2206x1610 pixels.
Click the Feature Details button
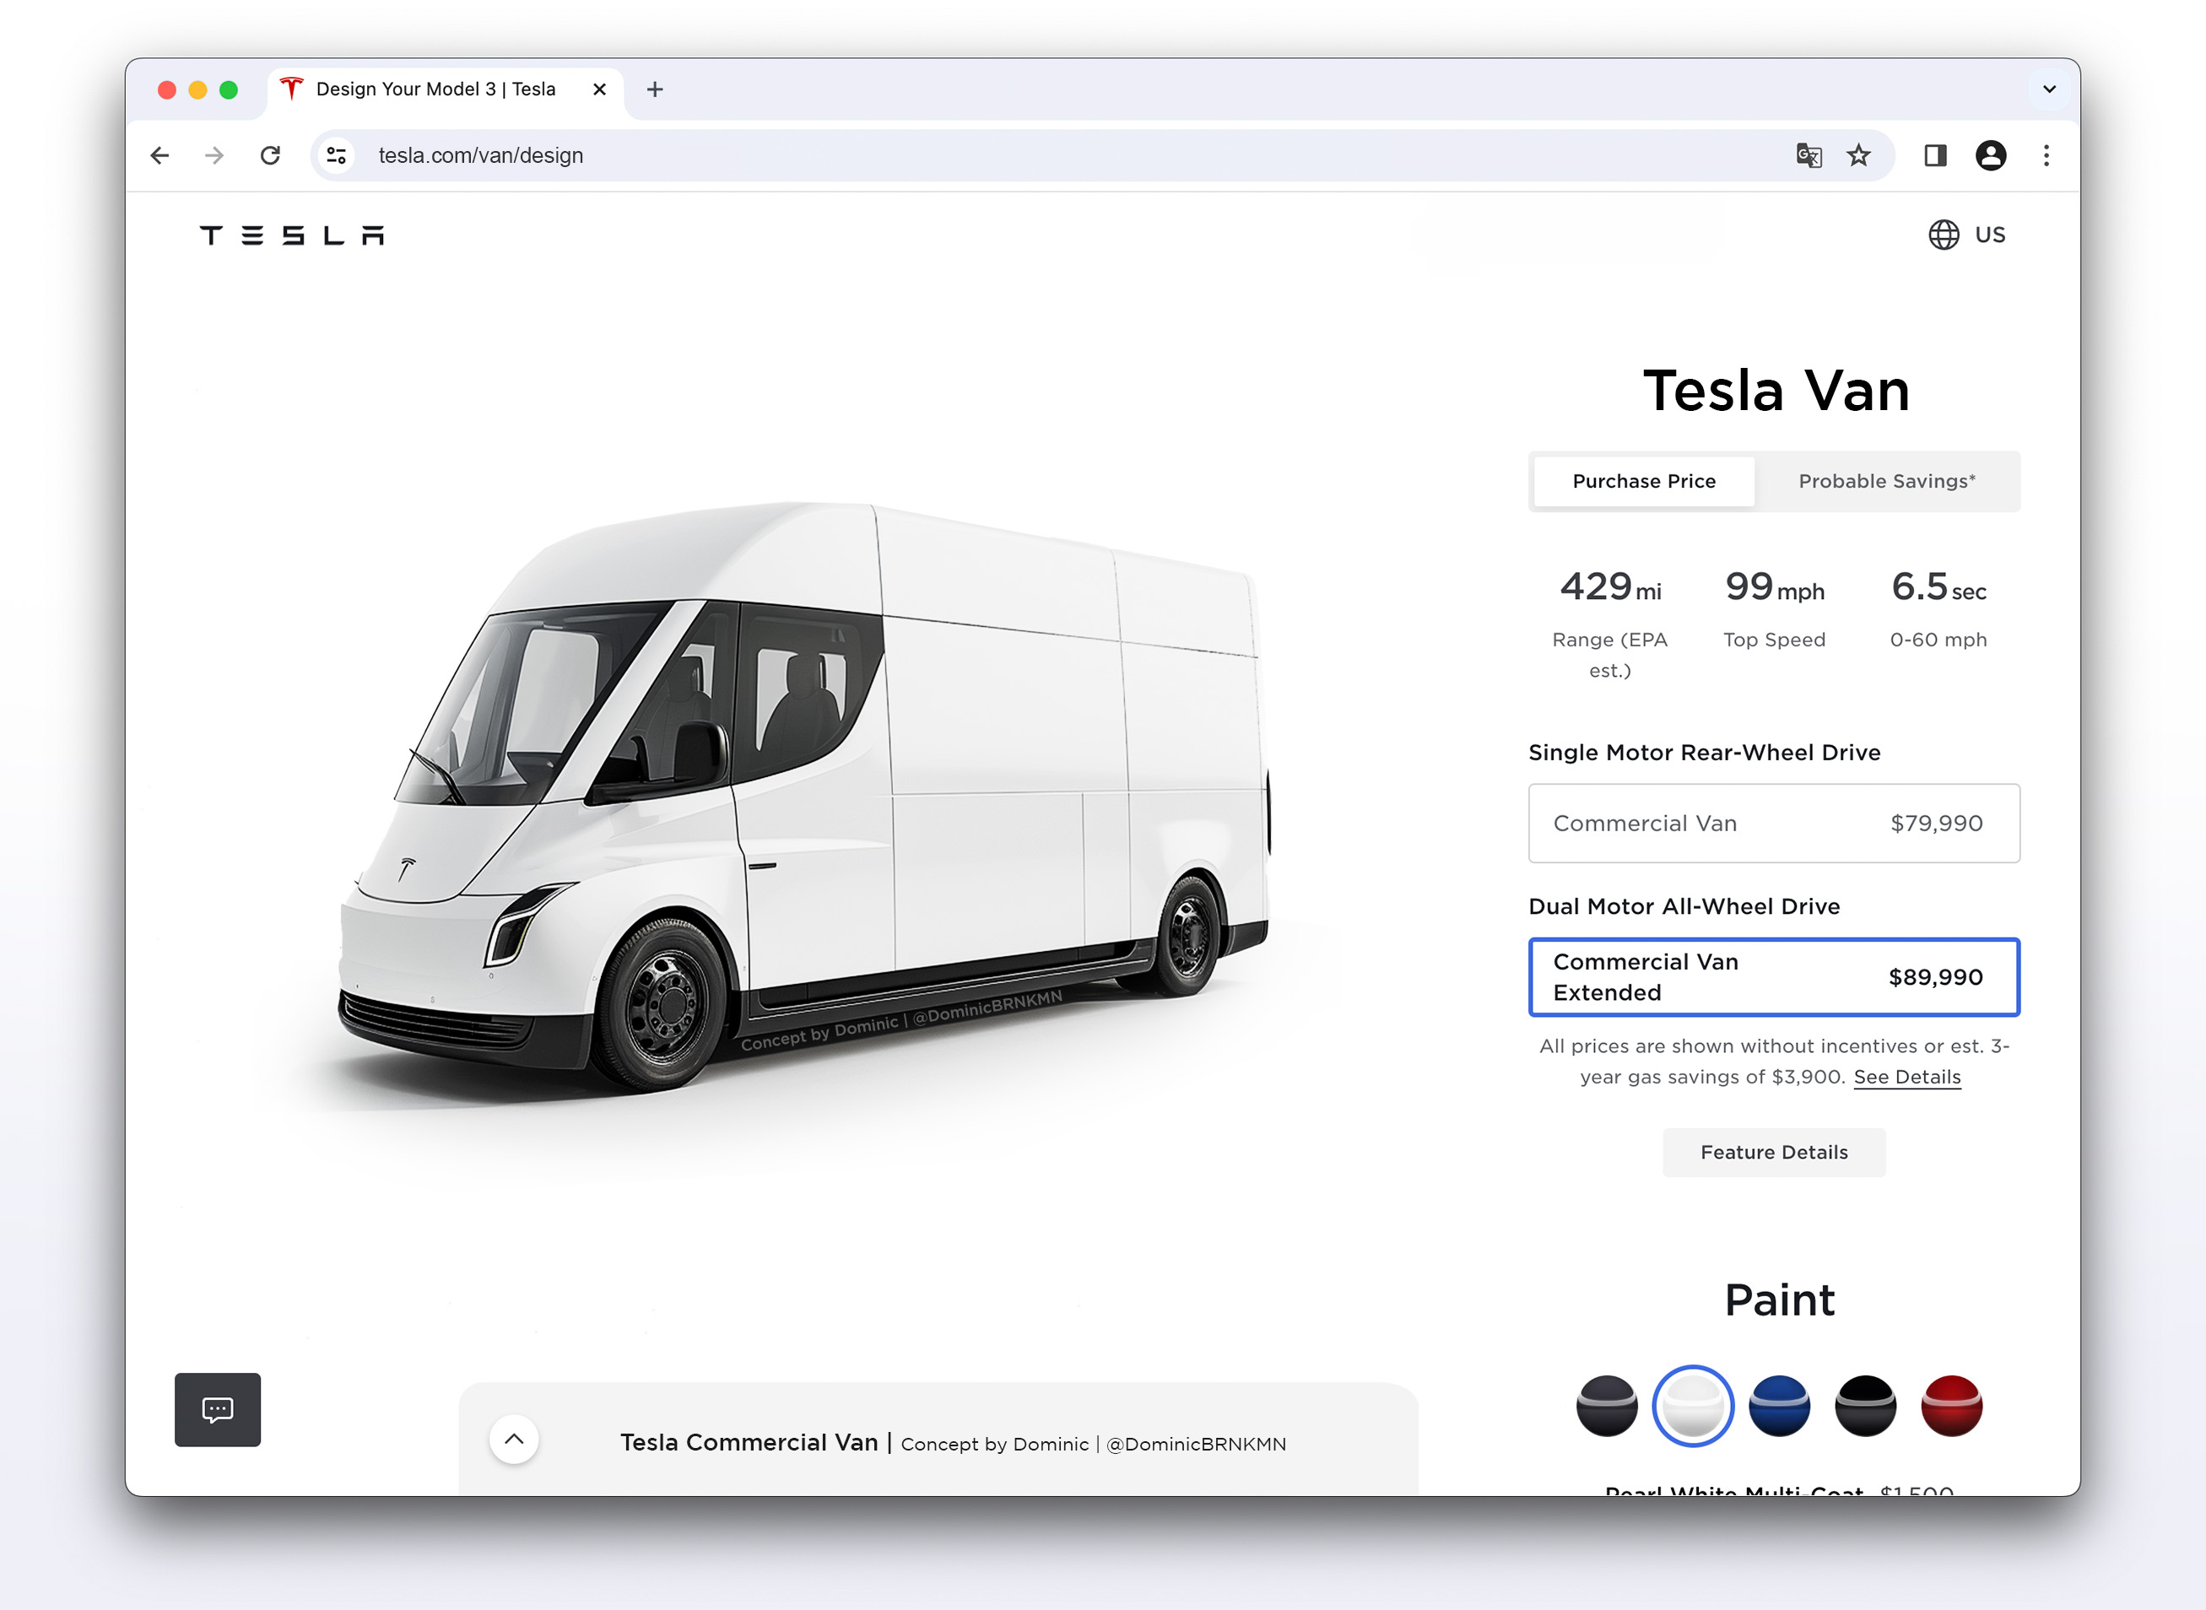(x=1774, y=1152)
